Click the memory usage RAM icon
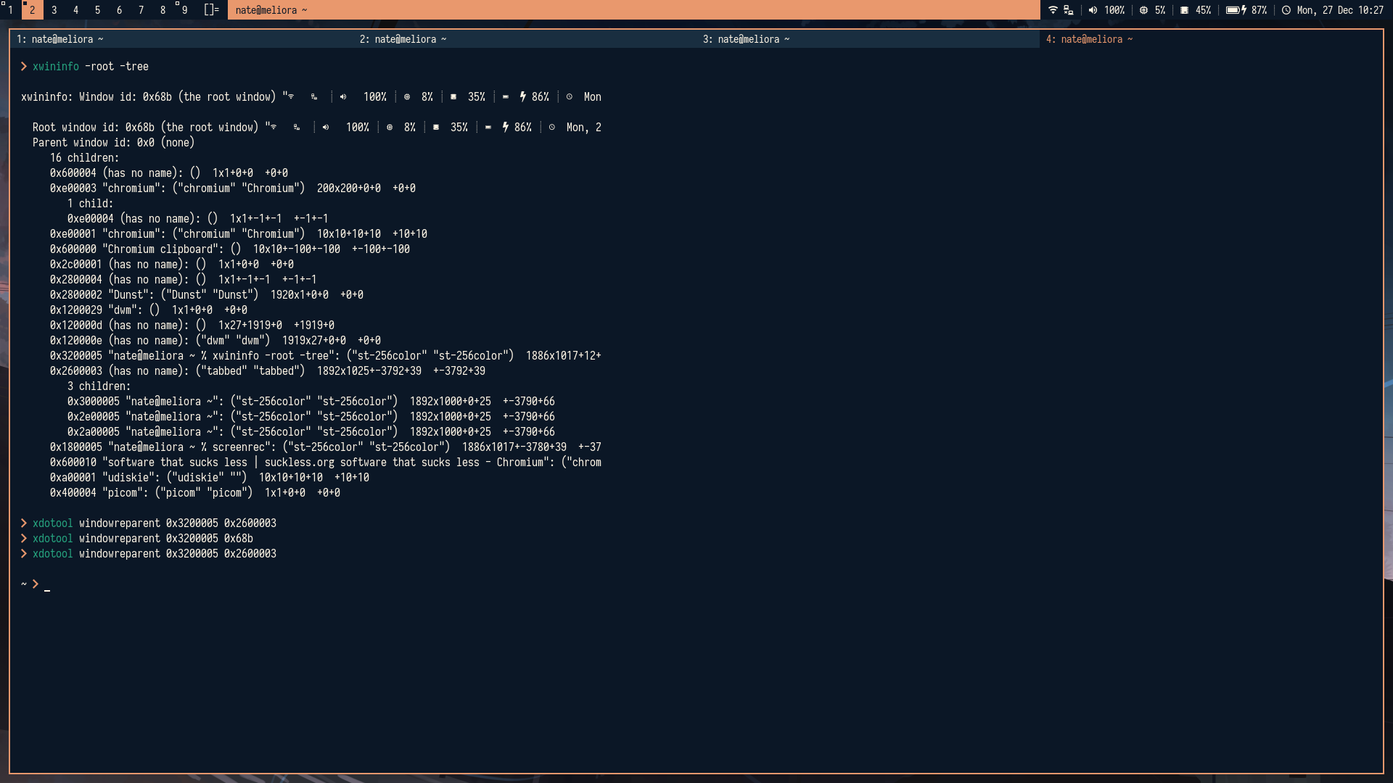 pos(1184,10)
